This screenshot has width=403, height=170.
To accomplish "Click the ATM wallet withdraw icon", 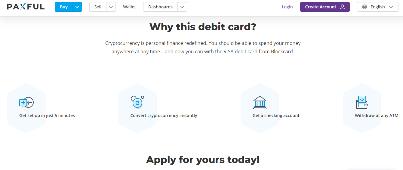I will [x=362, y=102].
